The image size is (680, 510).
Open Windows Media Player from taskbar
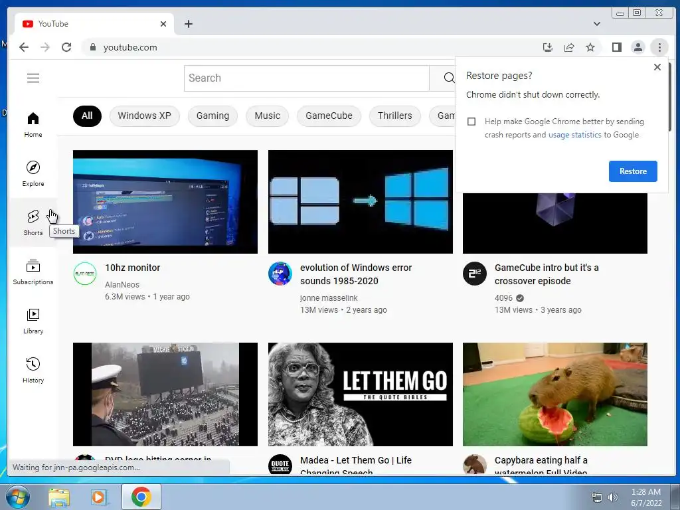point(98,497)
